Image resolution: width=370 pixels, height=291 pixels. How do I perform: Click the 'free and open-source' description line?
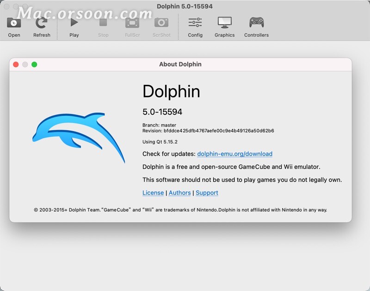pyautogui.click(x=231, y=167)
